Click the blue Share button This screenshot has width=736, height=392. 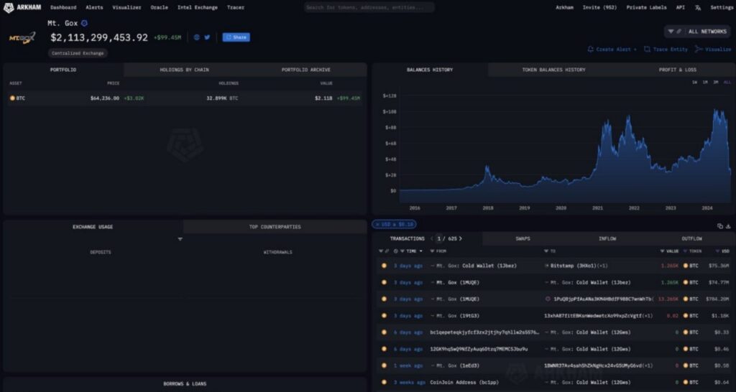click(x=236, y=37)
